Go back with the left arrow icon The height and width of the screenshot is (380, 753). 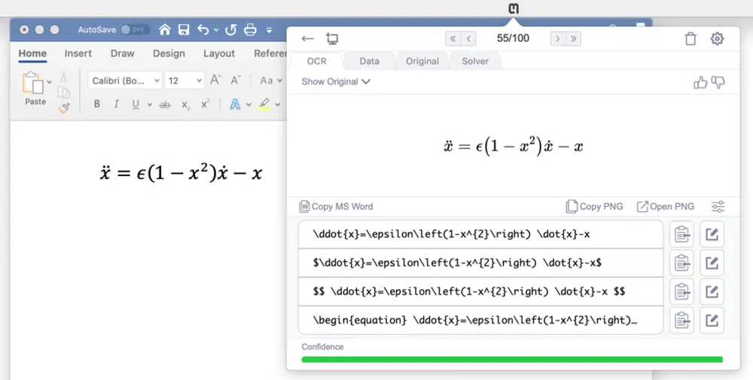307,39
